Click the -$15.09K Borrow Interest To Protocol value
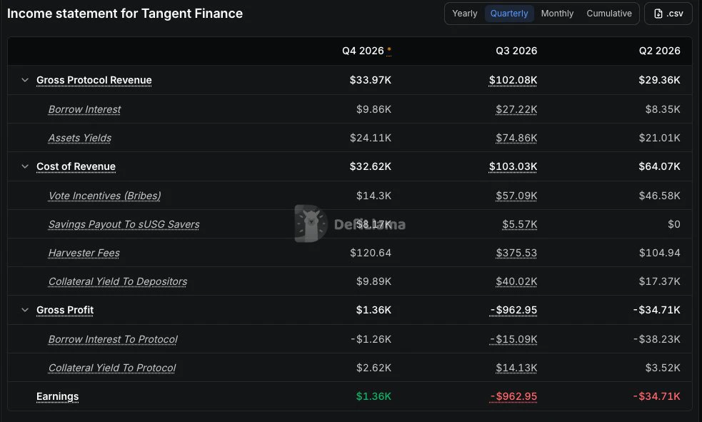 513,339
